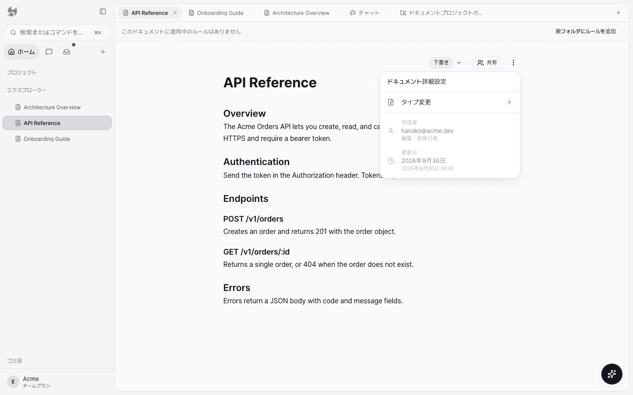Click the プロジェクト section label
Viewport: 633px width, 395px height.
pos(22,72)
